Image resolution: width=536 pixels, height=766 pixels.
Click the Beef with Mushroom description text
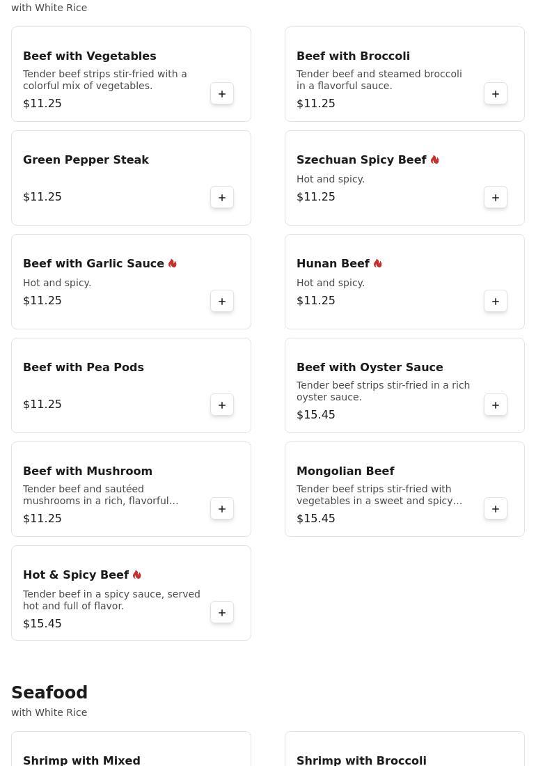(x=101, y=495)
